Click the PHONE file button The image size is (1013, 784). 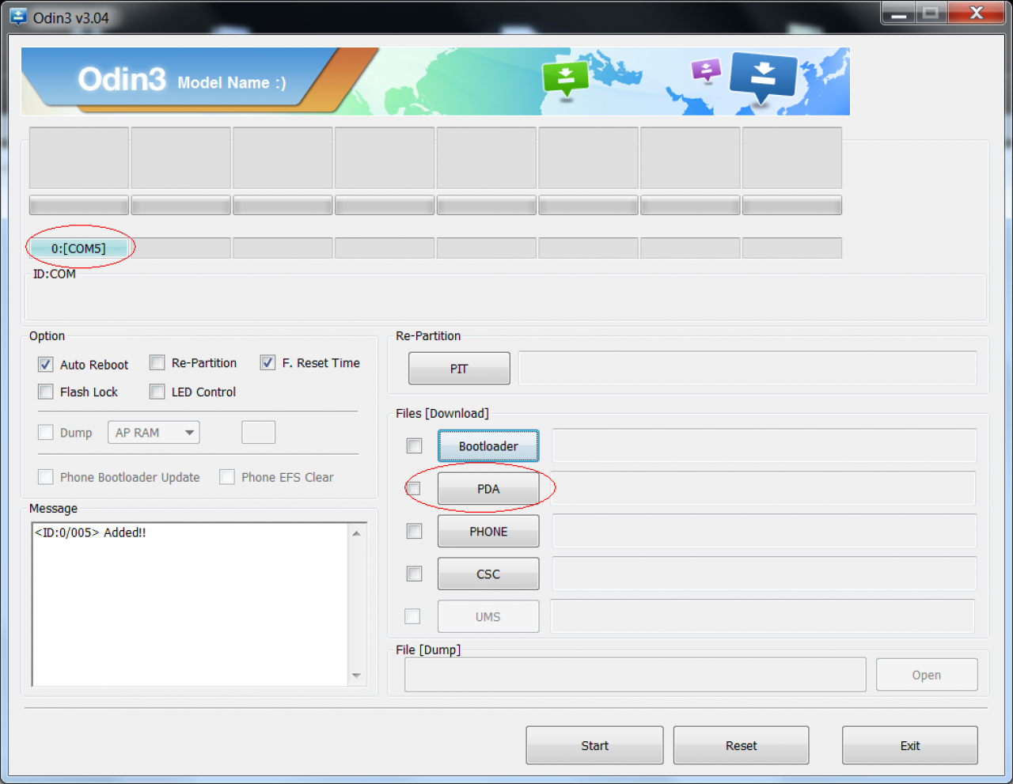(488, 532)
